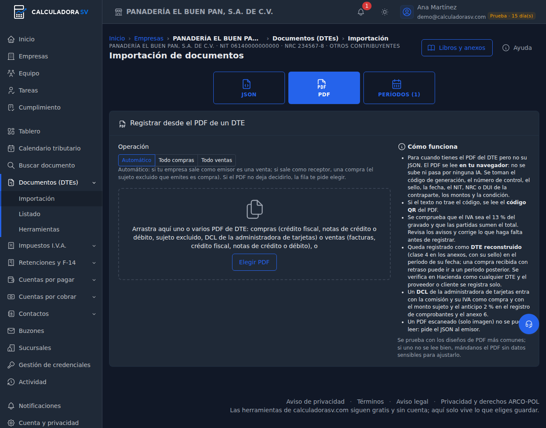Toggle the light/dark theme sun icon
The image size is (546, 428).
[385, 12]
